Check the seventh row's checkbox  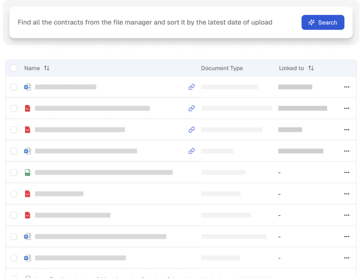14,215
